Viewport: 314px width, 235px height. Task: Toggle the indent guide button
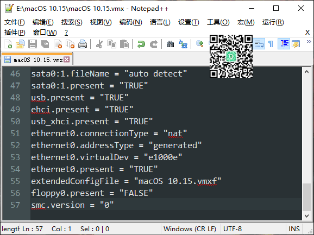pos(284,44)
